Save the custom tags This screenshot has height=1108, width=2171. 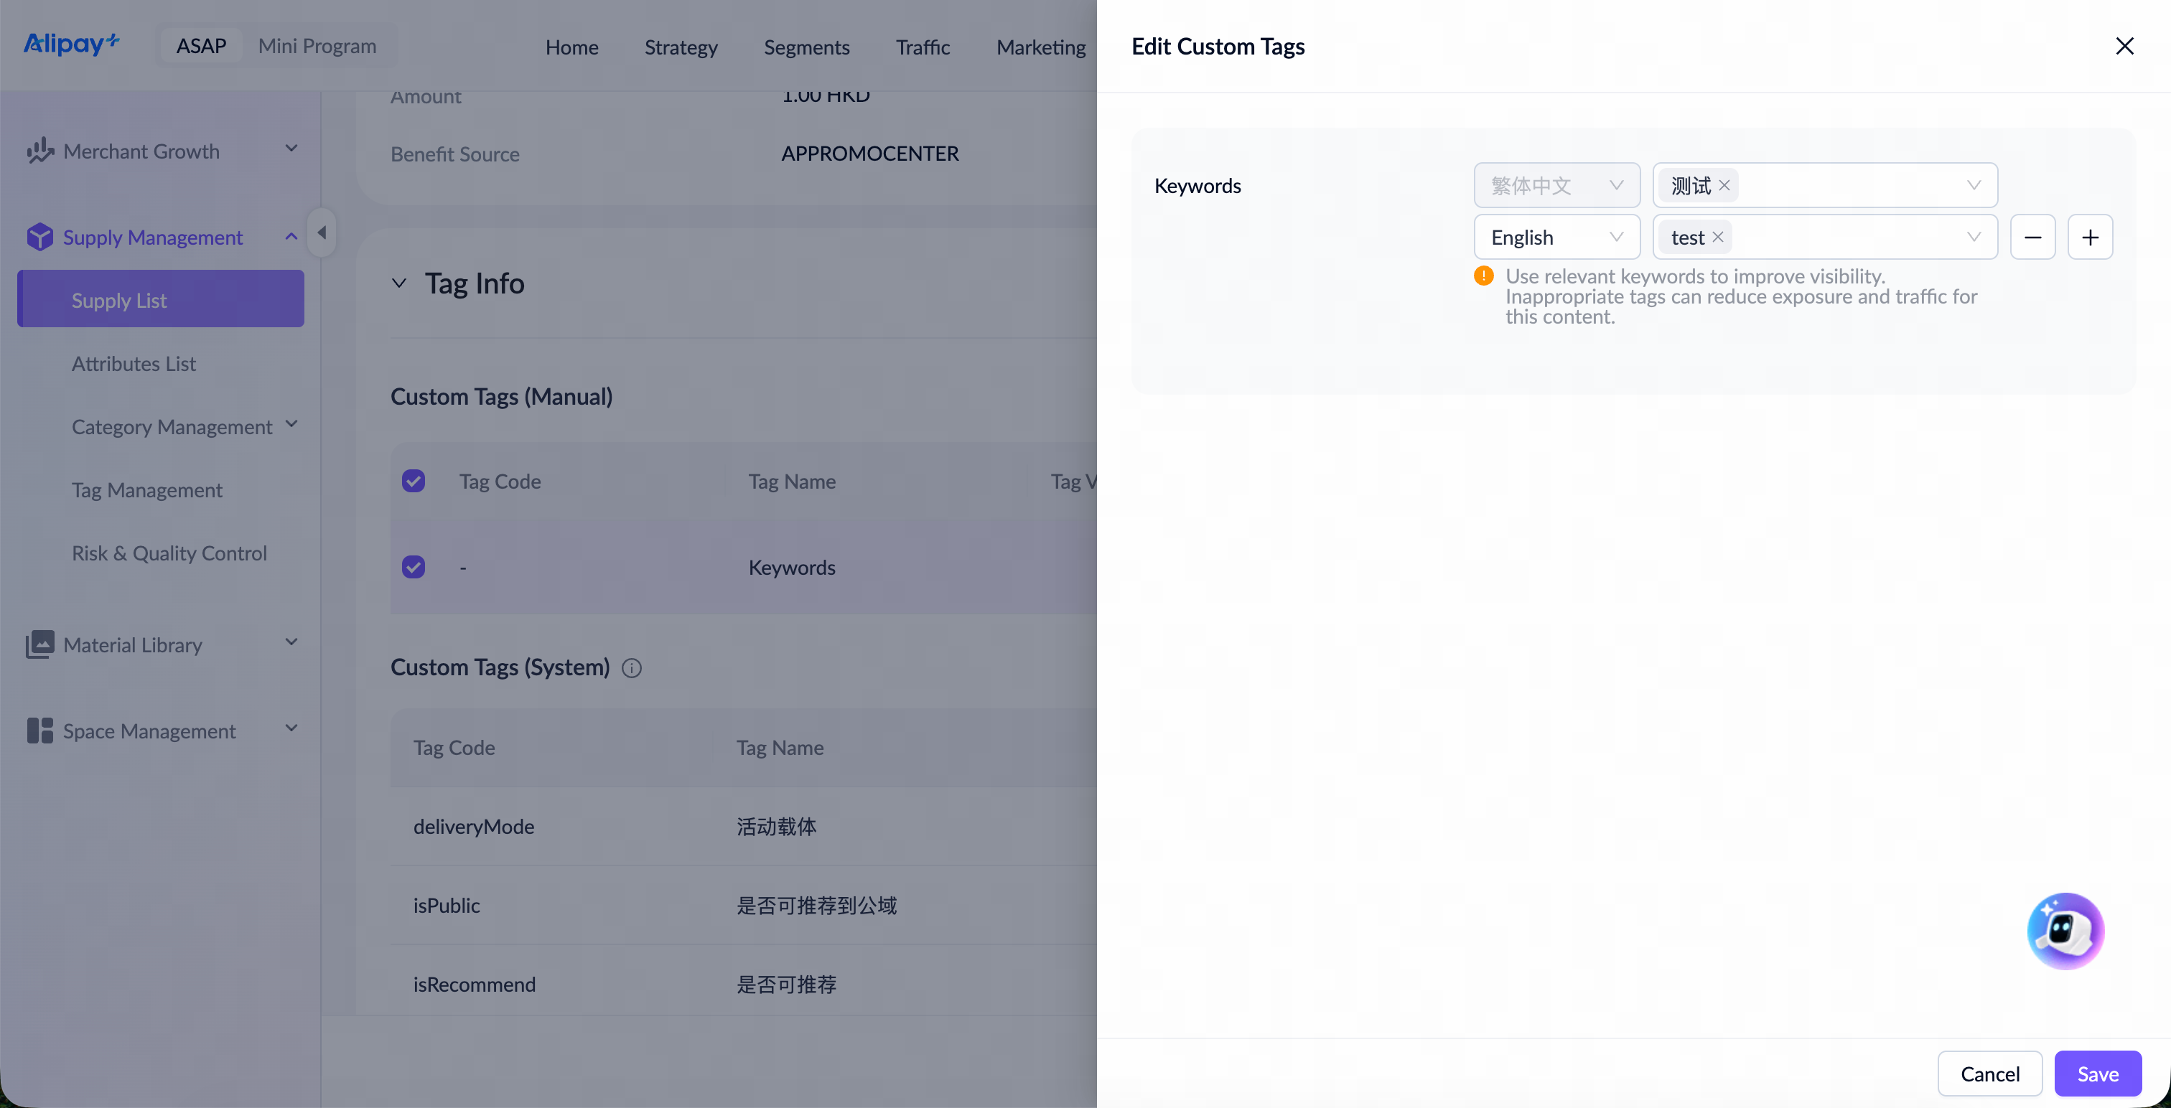click(x=2097, y=1074)
